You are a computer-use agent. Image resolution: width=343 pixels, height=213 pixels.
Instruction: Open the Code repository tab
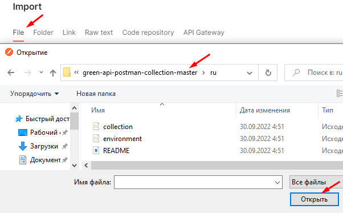point(148,33)
